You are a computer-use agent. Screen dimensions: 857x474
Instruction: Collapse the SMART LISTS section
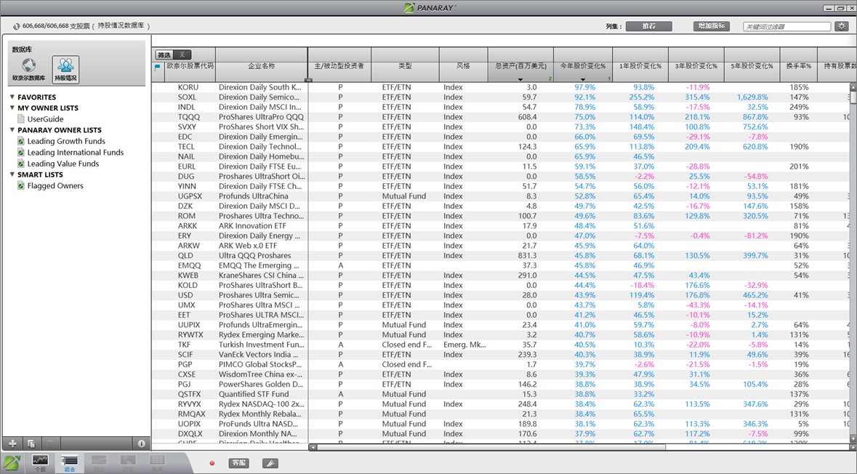(12, 174)
